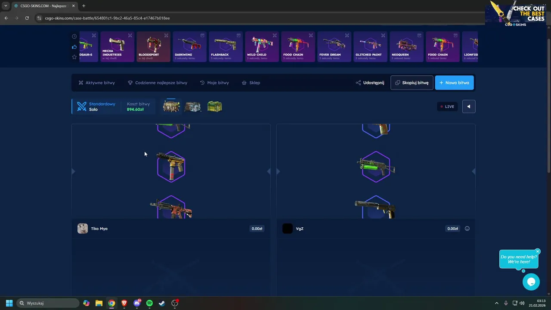Click the Skopiuj bitwę button
551x310 pixels.
click(x=412, y=83)
